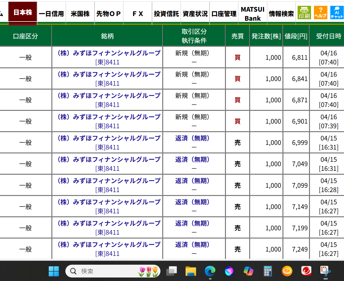Open the orange ヘルプ help icon

320,12
